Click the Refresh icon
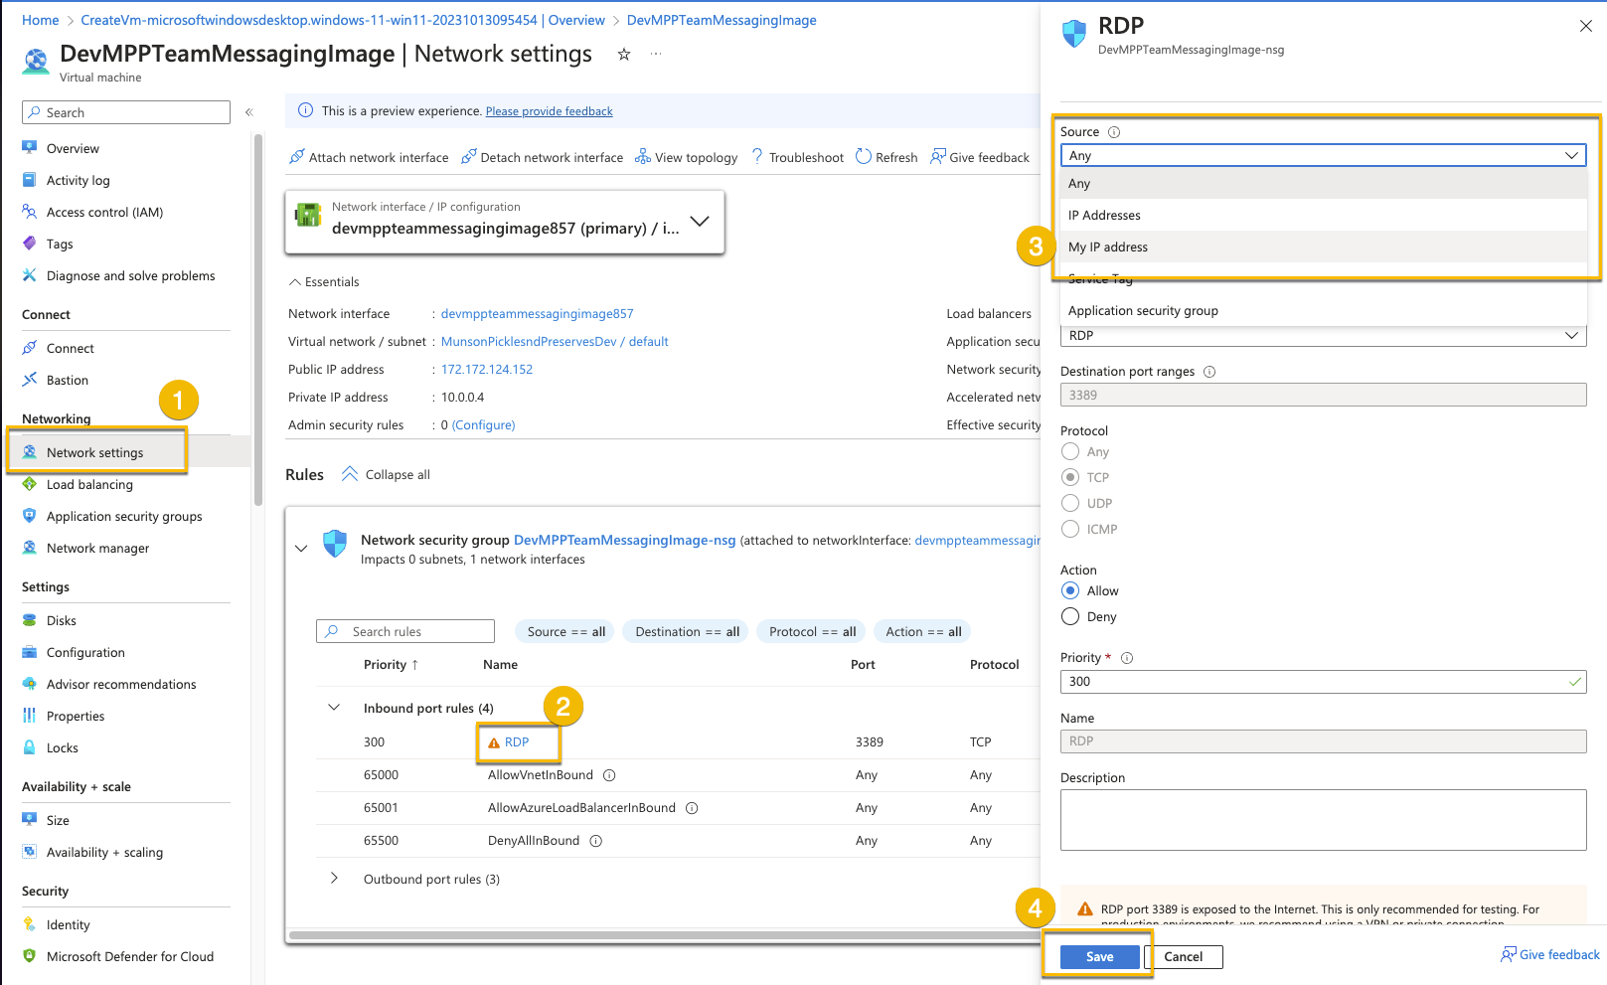This screenshot has height=985, width=1607. coord(864,157)
